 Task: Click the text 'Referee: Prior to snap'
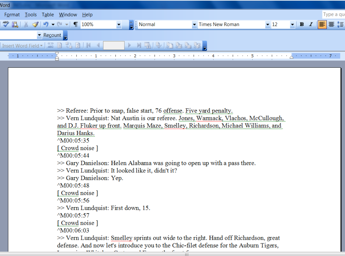[95, 111]
